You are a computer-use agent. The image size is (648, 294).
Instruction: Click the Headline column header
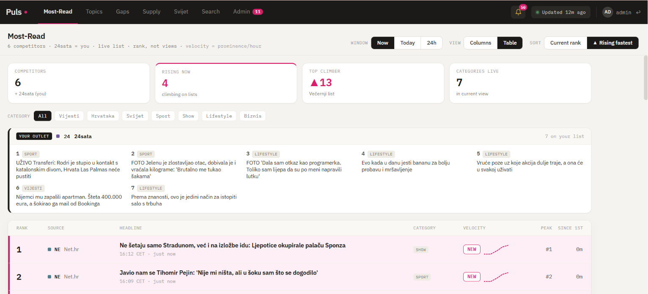(131, 228)
